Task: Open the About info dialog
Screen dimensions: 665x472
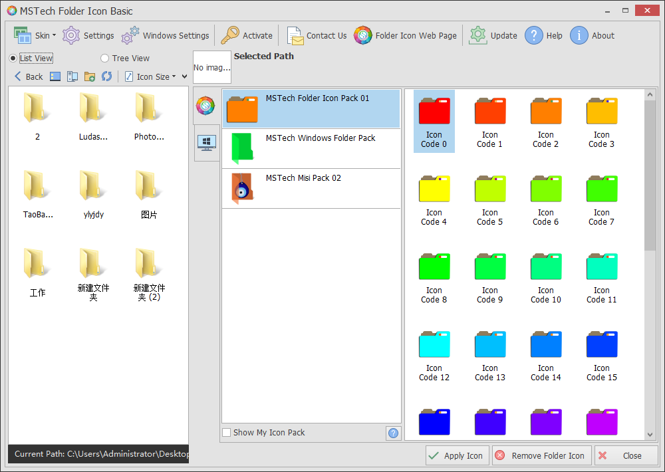Action: [592, 36]
